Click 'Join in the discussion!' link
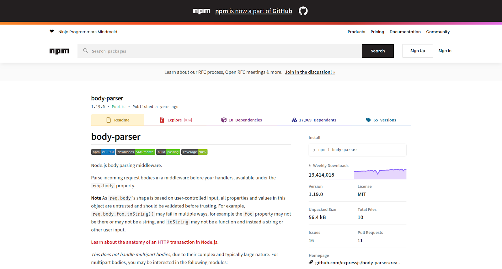The height and width of the screenshot is (269, 502). (x=310, y=72)
